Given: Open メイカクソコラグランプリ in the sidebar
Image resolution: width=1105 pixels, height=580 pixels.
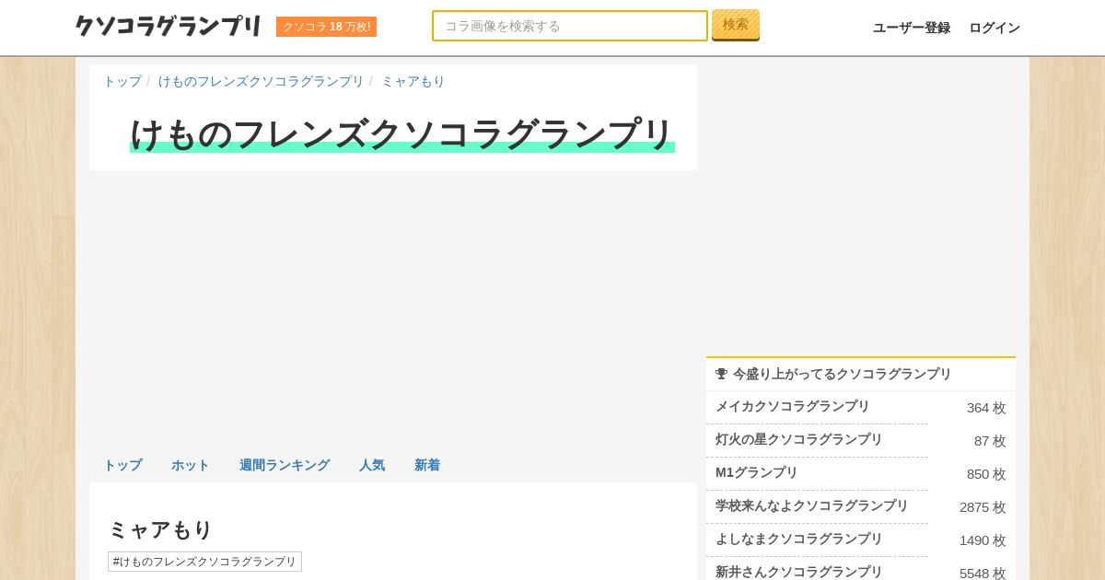Looking at the screenshot, I should coord(793,406).
